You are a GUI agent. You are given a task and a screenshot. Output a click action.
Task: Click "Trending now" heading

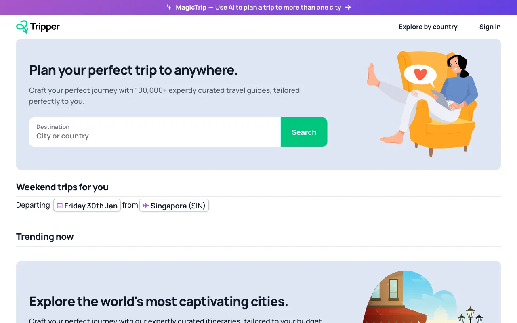(x=45, y=237)
